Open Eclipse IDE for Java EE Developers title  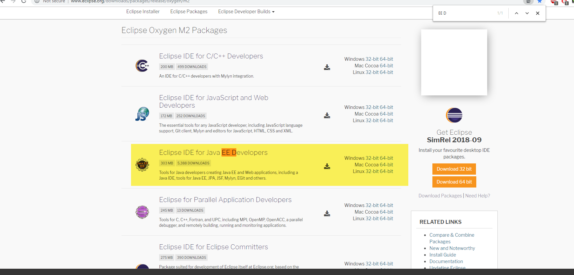point(213,153)
